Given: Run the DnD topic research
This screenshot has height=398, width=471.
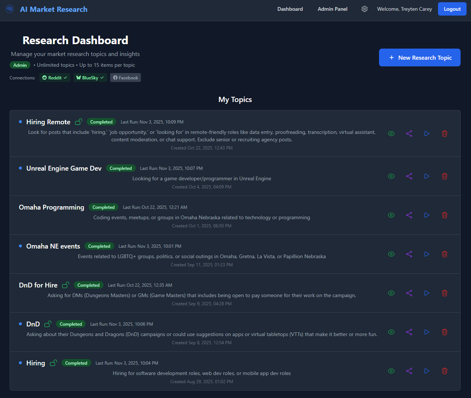Looking at the screenshot, I should coord(427,332).
